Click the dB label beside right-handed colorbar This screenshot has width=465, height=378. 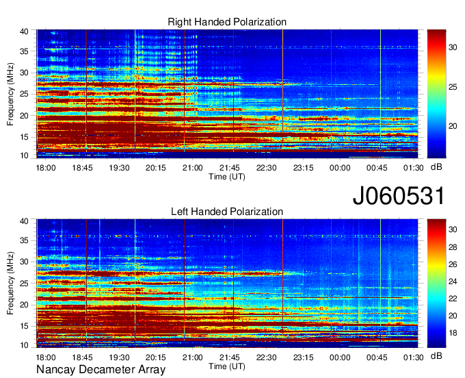pyautogui.click(x=436, y=167)
